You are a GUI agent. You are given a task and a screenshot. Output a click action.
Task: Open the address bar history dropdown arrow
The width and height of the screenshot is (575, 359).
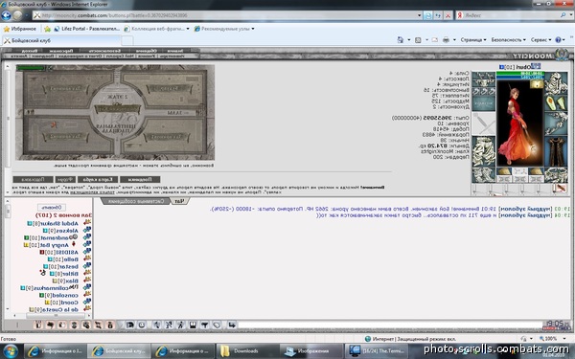419,15
